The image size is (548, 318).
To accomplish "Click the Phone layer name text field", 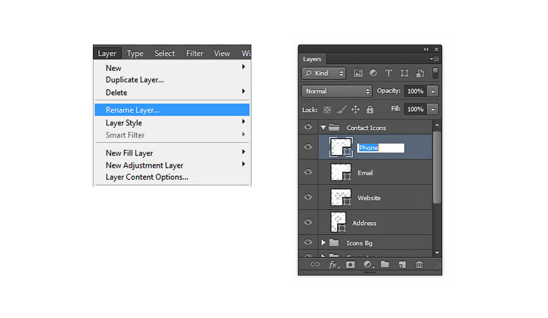I will click(x=381, y=148).
